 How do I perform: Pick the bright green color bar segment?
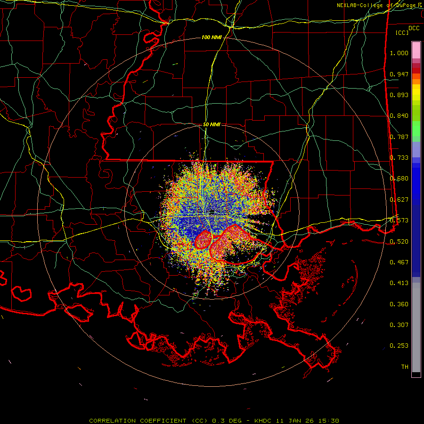(416, 129)
